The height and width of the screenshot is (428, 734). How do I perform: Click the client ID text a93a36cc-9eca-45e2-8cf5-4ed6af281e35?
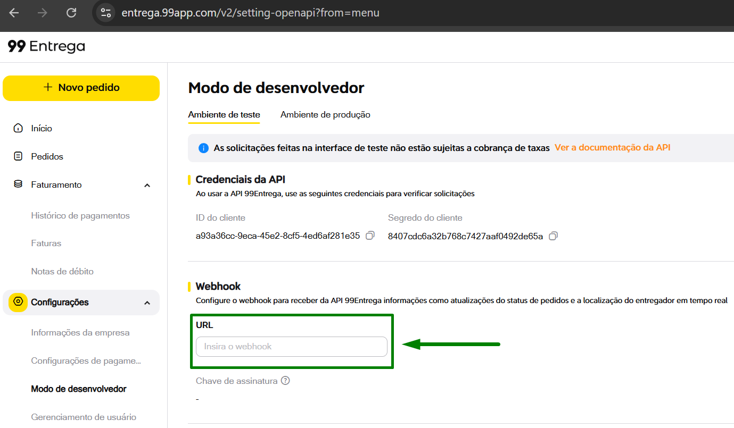point(278,236)
